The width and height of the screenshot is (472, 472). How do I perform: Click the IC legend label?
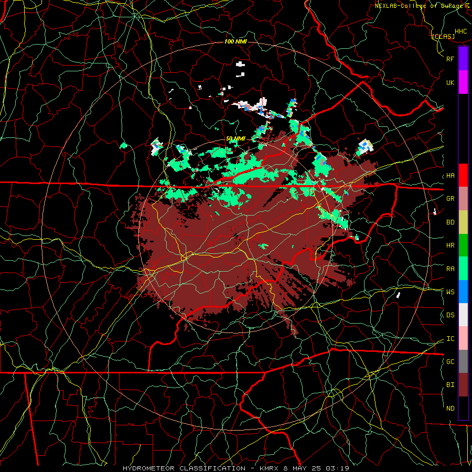pos(450,339)
